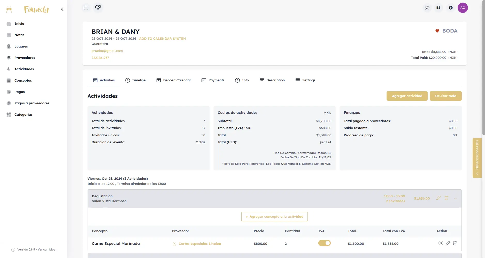Delete the Degustacion activity with the trash icon
The height and width of the screenshot is (258, 485).
[x=446, y=198]
